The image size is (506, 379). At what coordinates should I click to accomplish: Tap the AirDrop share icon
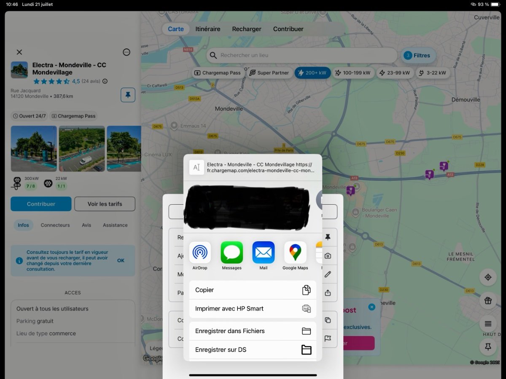(x=200, y=252)
